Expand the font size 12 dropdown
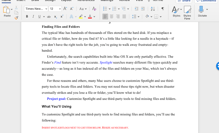 (x=59, y=9)
